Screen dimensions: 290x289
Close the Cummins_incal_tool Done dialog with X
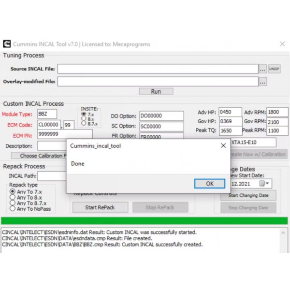223,145
